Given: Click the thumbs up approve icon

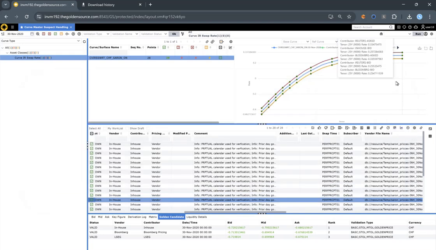Looking at the screenshot, I should tap(319, 128).
